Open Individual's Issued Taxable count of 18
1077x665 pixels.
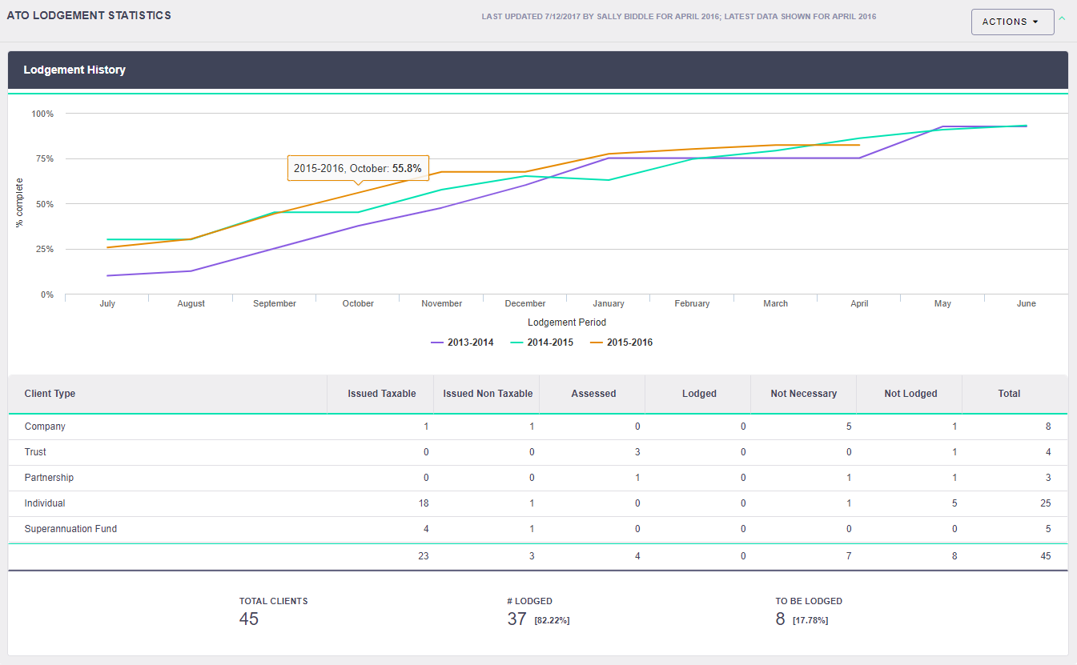[423, 503]
